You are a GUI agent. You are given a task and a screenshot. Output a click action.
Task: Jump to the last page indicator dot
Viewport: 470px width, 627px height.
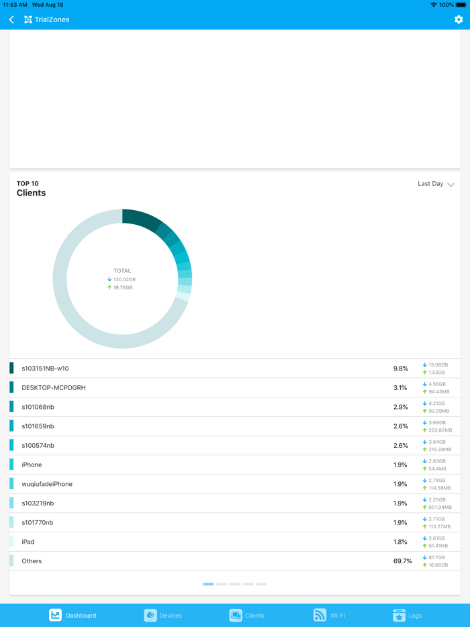tap(261, 584)
